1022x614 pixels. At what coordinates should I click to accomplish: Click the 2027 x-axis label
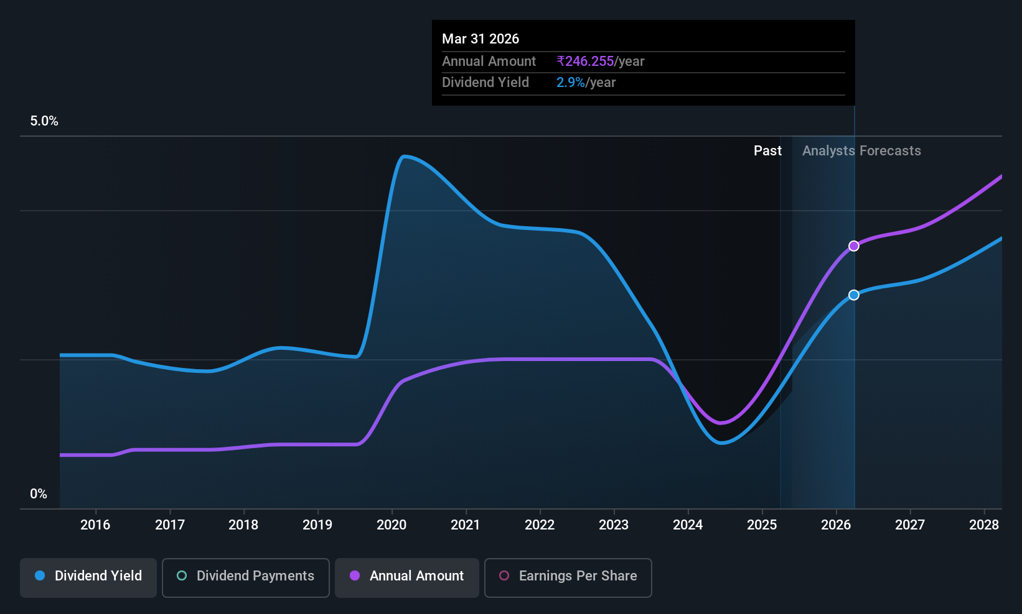pos(910,525)
